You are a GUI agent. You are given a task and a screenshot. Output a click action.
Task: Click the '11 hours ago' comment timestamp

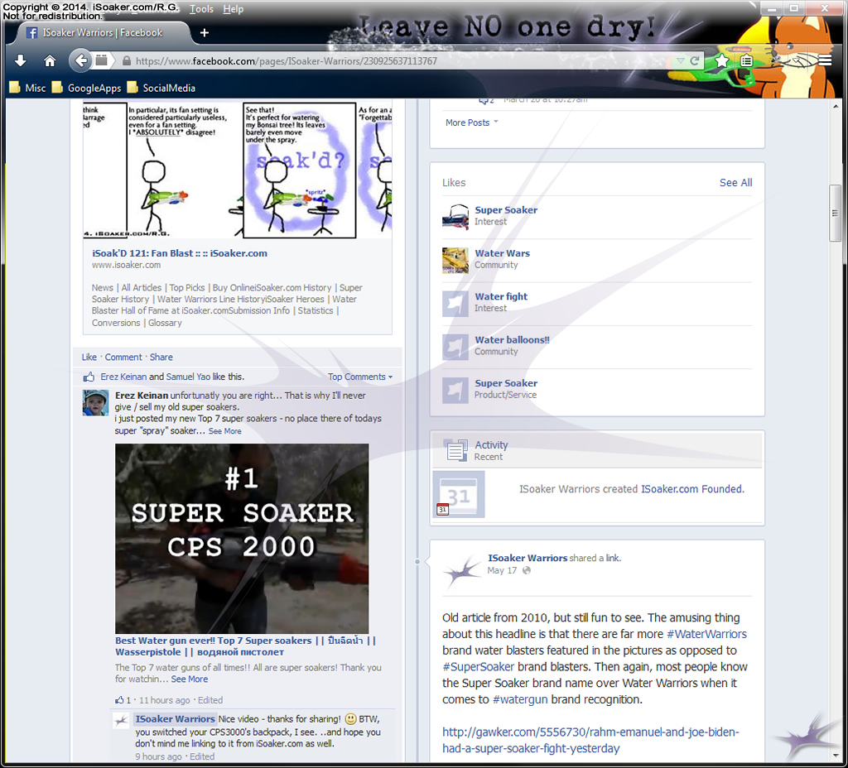click(165, 700)
